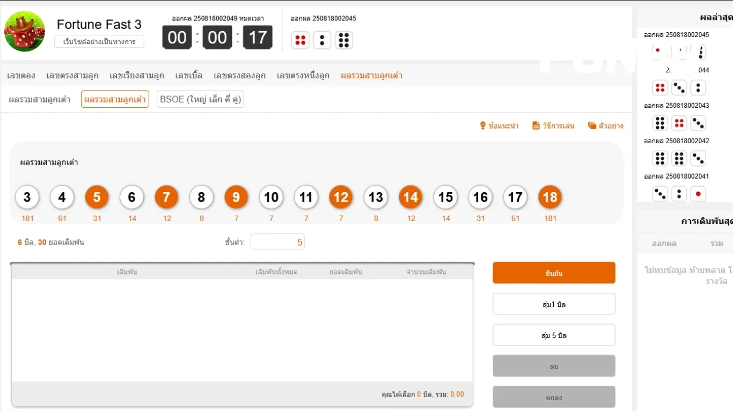Click the red four-dot die in header
Viewport: 733px width, 412px height.
300,40
